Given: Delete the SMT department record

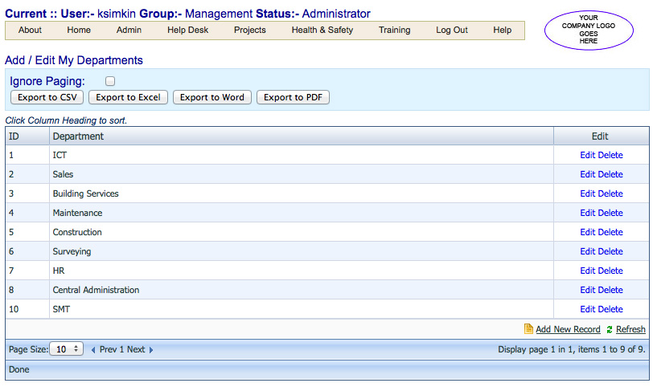Looking at the screenshot, I should coord(610,309).
